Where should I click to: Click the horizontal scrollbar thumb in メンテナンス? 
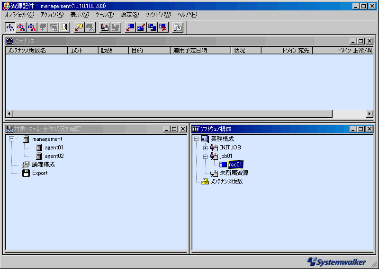(x=173, y=113)
